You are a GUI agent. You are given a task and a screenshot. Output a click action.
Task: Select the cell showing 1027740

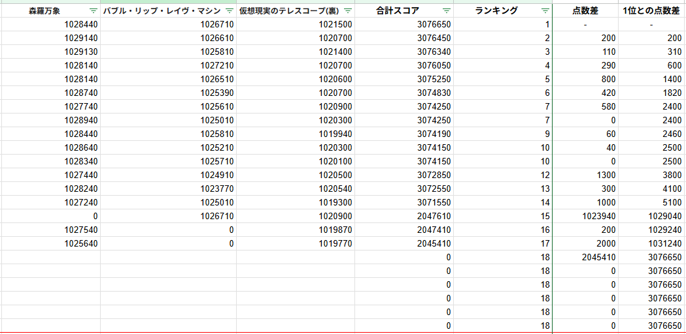coord(50,106)
